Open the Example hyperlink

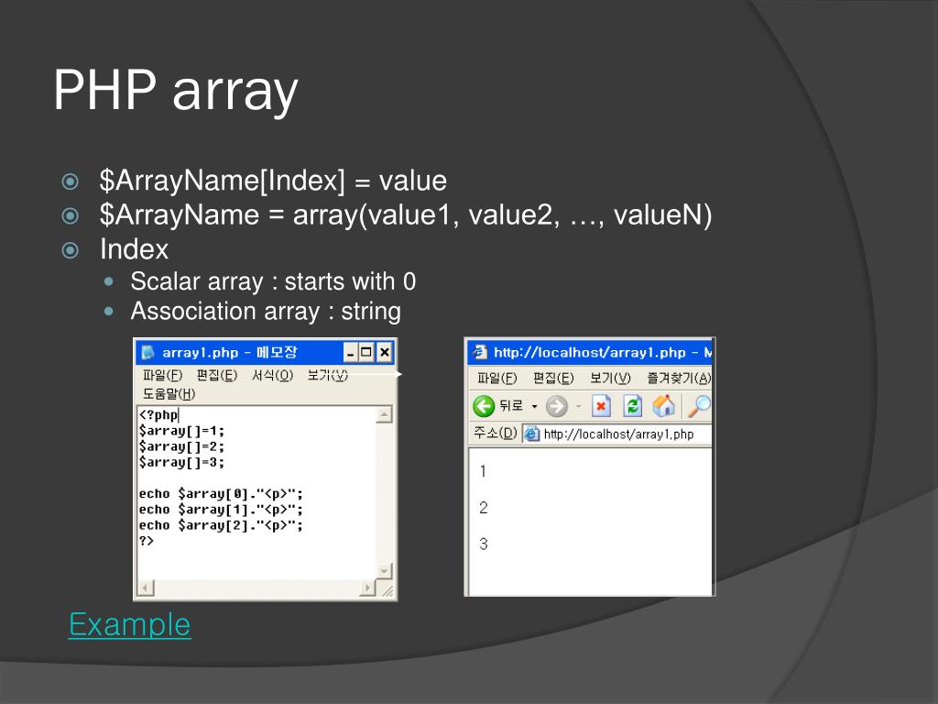tap(130, 625)
